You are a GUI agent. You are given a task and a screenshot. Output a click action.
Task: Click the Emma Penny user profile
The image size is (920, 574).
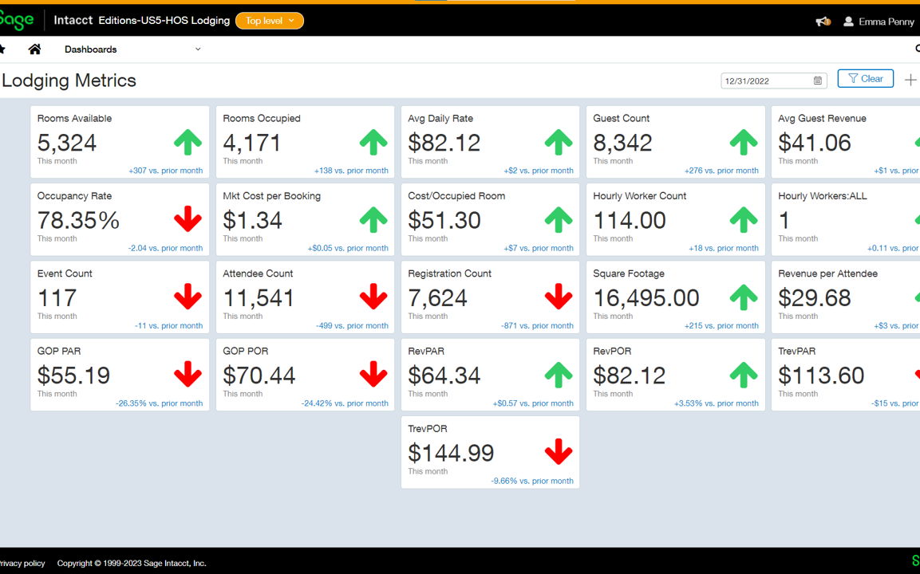tap(879, 22)
